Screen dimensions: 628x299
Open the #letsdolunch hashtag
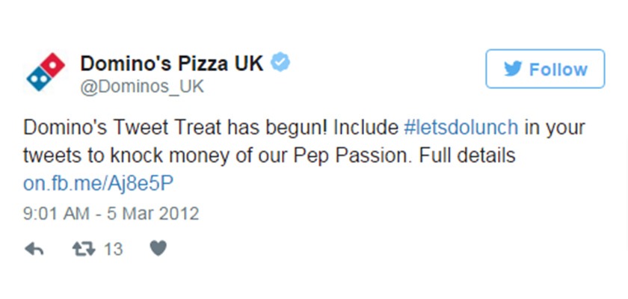point(461,127)
